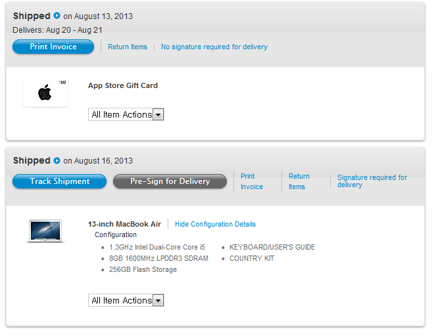The height and width of the screenshot is (335, 432).
Task: Click Return Items link for the gift card order
Action: [x=128, y=47]
